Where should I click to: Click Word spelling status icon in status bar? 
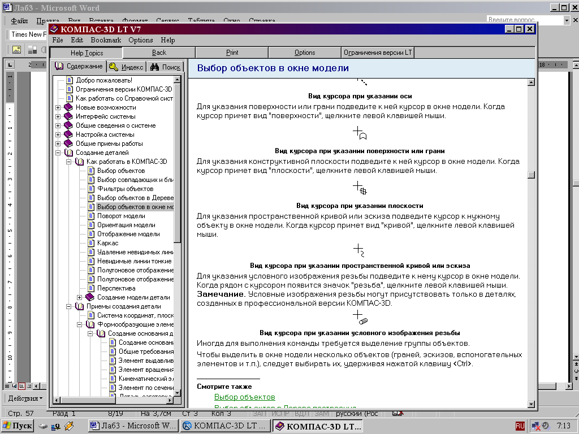397,413
